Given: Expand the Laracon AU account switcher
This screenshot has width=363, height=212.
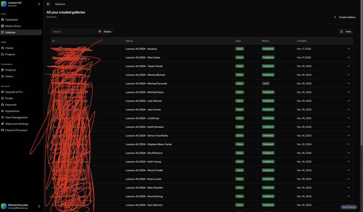Looking at the screenshot, I should 39,4.
